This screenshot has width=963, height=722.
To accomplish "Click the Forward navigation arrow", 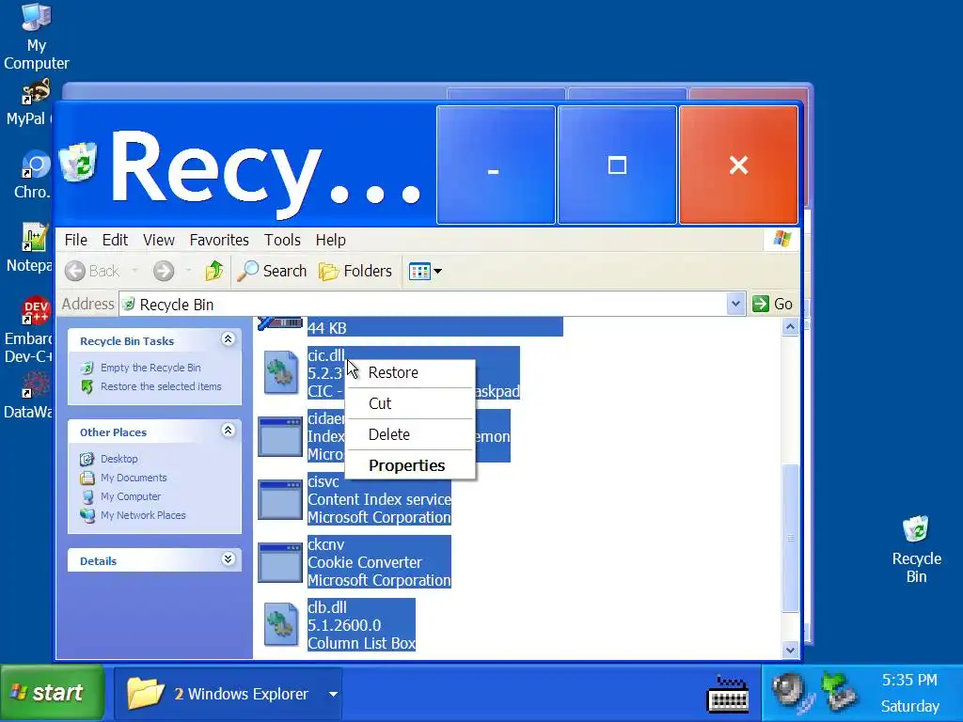I will coord(164,271).
